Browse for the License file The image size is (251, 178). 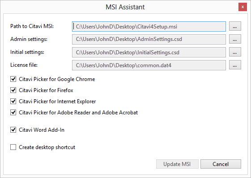coord(235,65)
